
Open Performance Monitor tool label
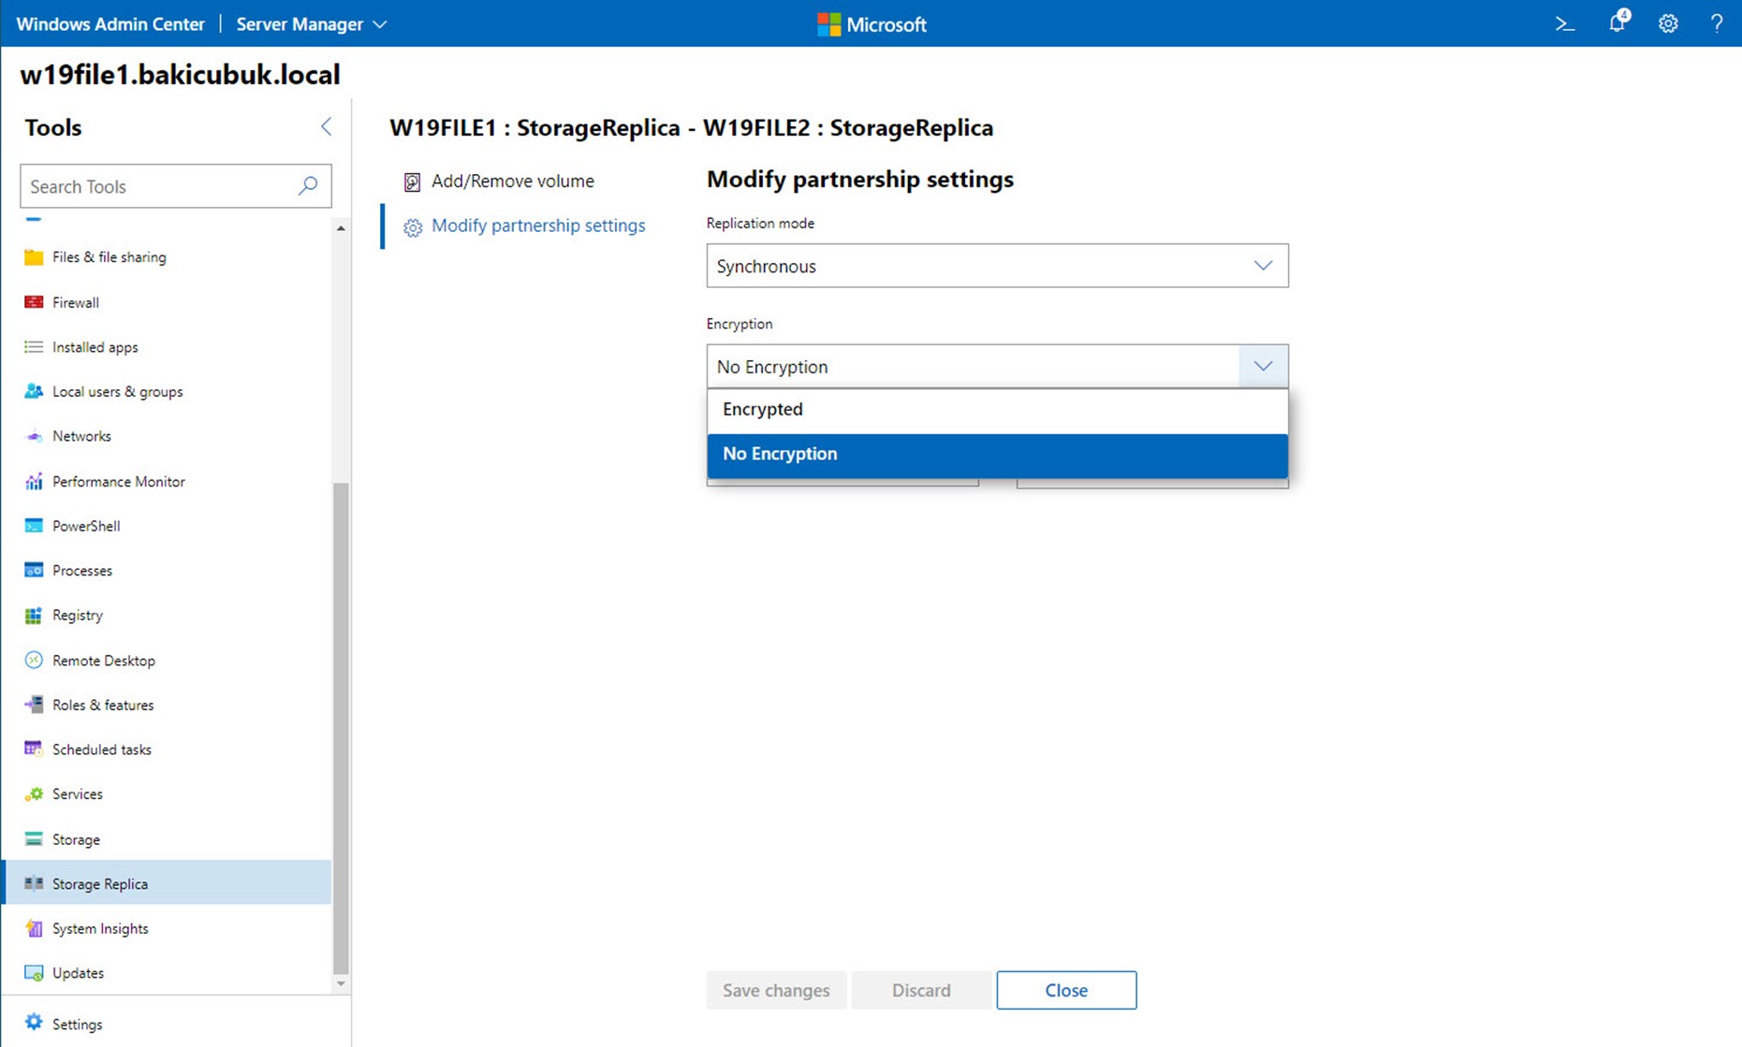click(119, 482)
